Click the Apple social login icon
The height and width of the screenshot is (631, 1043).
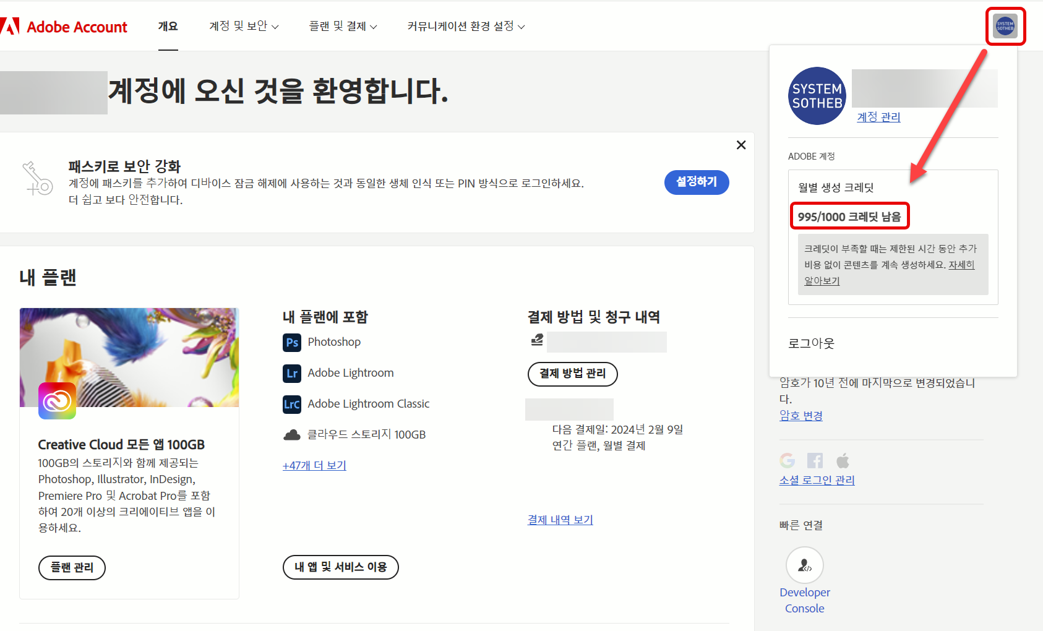pos(843,460)
